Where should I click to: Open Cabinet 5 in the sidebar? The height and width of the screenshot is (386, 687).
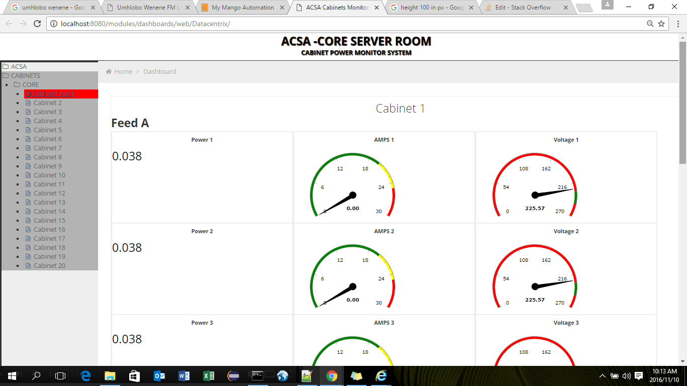48,130
